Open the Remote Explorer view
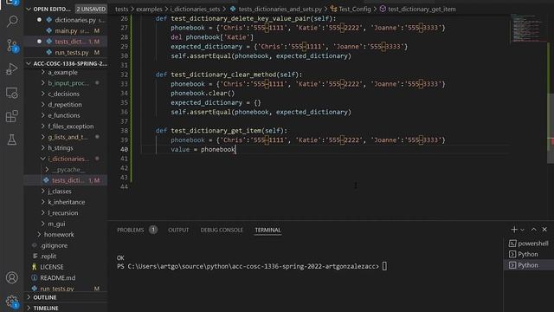The width and height of the screenshot is (554, 312). (x=12, y=93)
